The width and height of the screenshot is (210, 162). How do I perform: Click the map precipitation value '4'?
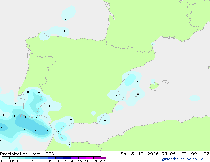coord(36,131)
